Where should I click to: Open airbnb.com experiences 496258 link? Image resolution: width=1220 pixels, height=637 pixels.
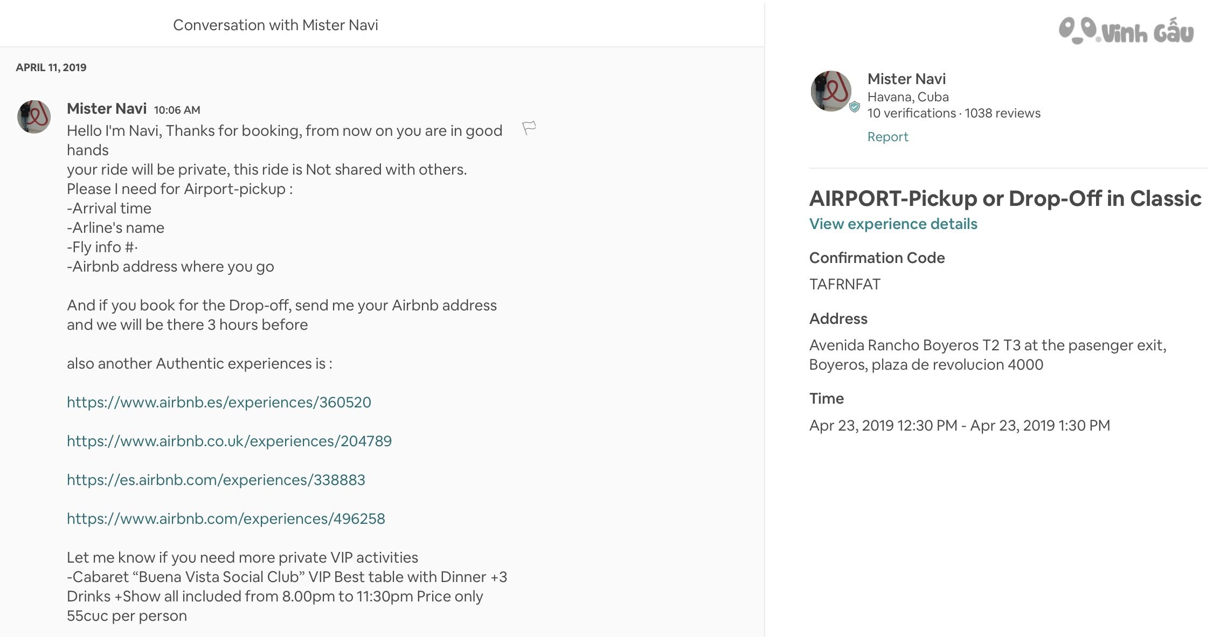[x=226, y=518]
